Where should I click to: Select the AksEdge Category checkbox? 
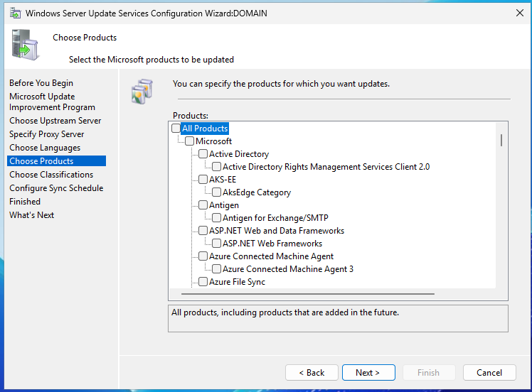pyautogui.click(x=217, y=192)
